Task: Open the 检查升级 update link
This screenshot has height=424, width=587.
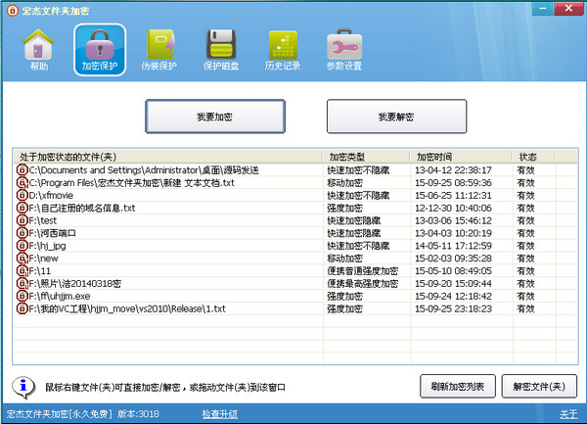Action: [x=220, y=414]
